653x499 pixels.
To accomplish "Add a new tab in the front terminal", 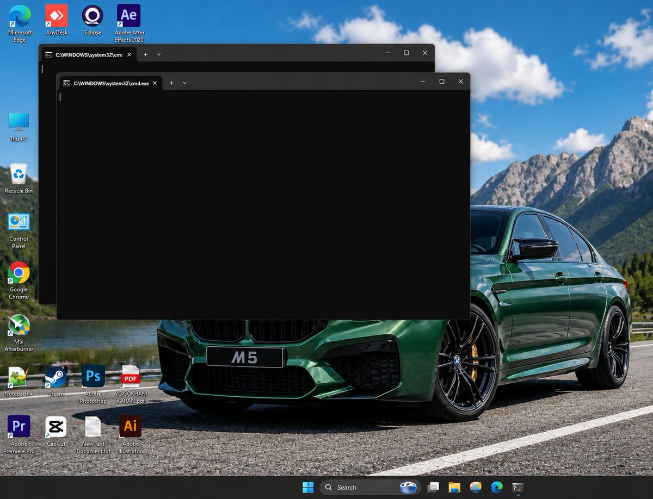I will click(171, 83).
